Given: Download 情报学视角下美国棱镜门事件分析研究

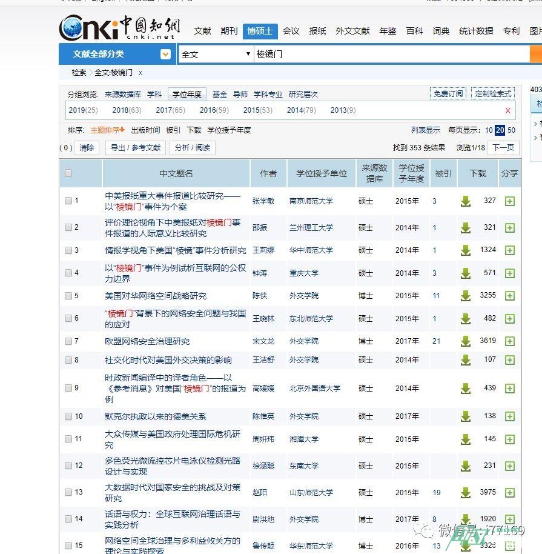Looking at the screenshot, I should [x=466, y=250].
